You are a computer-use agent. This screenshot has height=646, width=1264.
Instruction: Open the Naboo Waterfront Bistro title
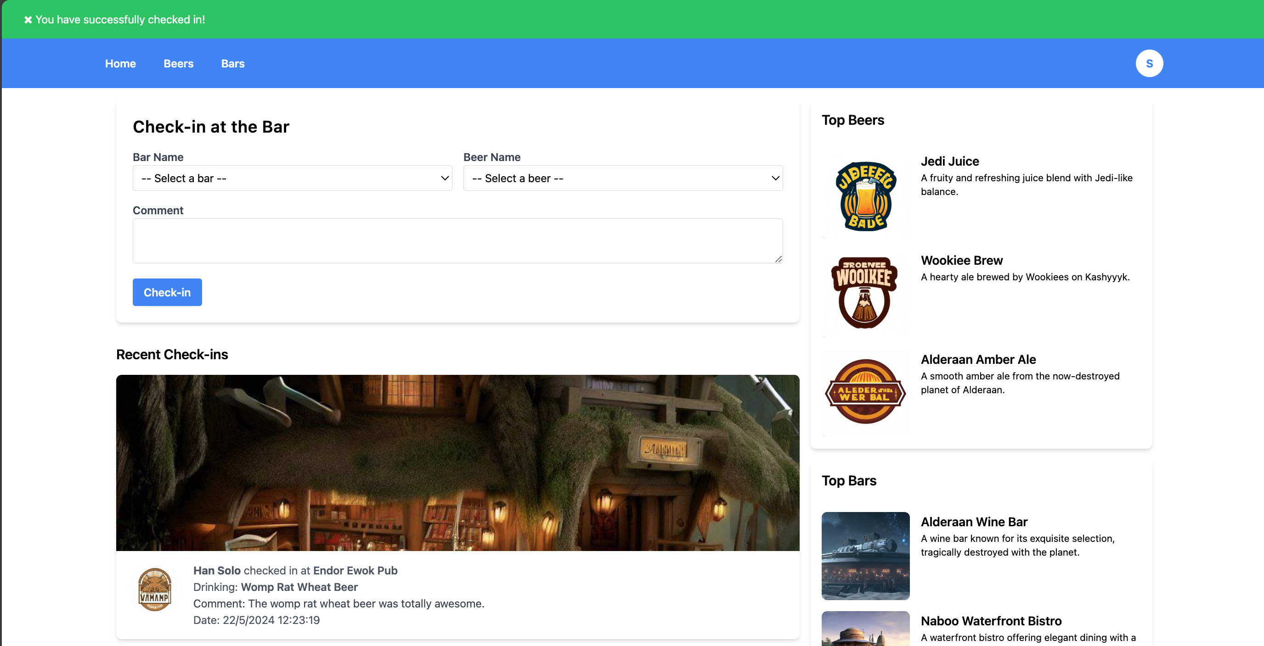(991, 621)
